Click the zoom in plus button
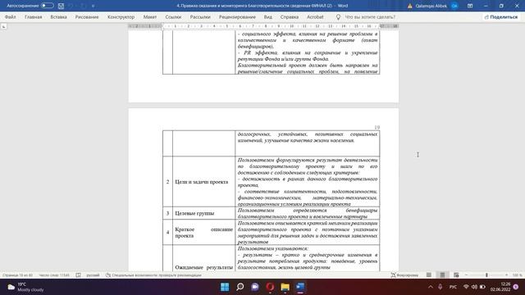 pyautogui.click(x=507, y=275)
